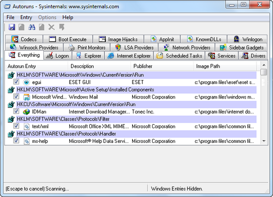Click the Jump to entry toolbar icon
273x197 pixels.
[x=62, y=27]
